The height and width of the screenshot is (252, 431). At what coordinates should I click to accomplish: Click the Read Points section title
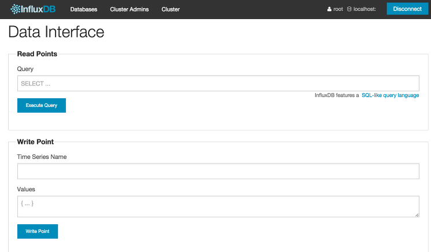37,54
